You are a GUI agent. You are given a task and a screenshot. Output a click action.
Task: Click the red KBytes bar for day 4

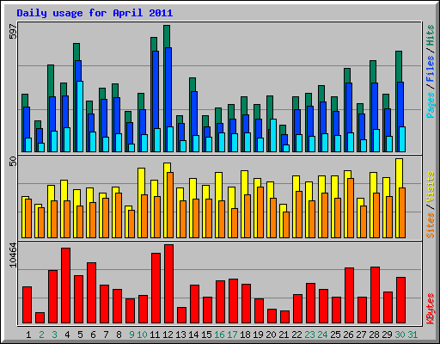[65, 286]
